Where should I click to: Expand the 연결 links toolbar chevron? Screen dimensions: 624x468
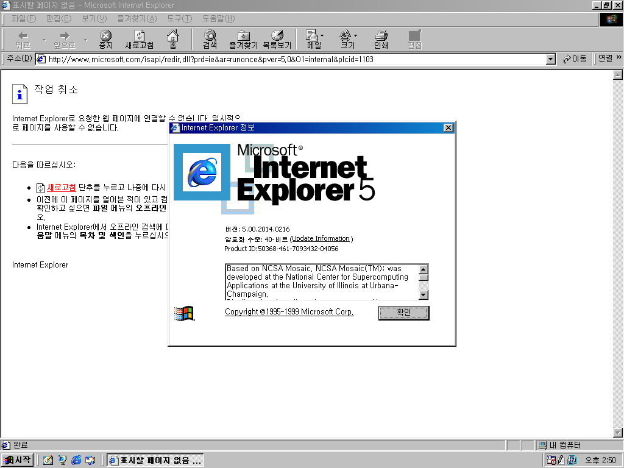click(x=619, y=57)
